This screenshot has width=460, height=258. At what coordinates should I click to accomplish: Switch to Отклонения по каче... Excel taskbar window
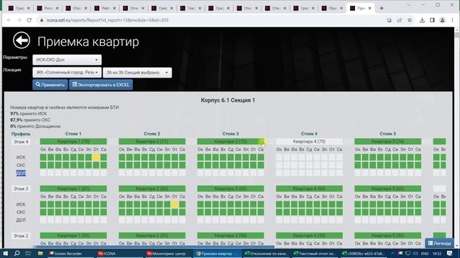click(267, 253)
